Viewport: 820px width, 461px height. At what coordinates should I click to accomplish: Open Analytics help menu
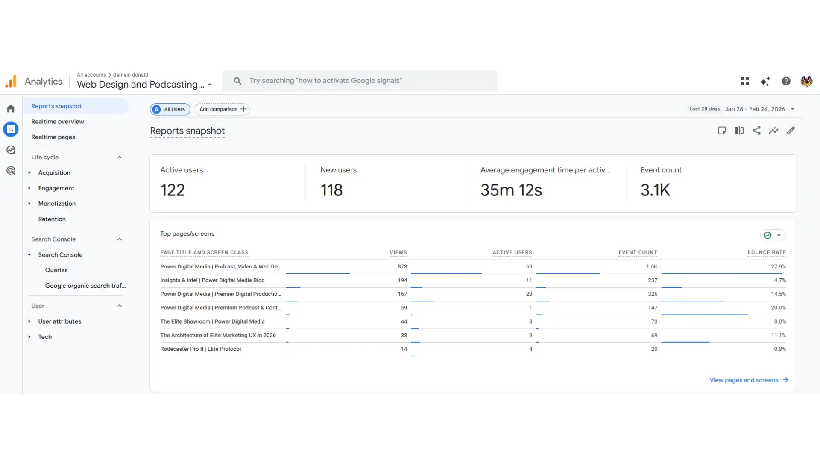pyautogui.click(x=786, y=81)
